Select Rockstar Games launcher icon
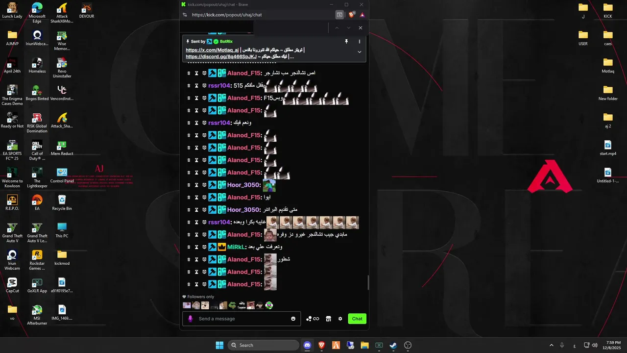This screenshot has width=627, height=353. 37,260
